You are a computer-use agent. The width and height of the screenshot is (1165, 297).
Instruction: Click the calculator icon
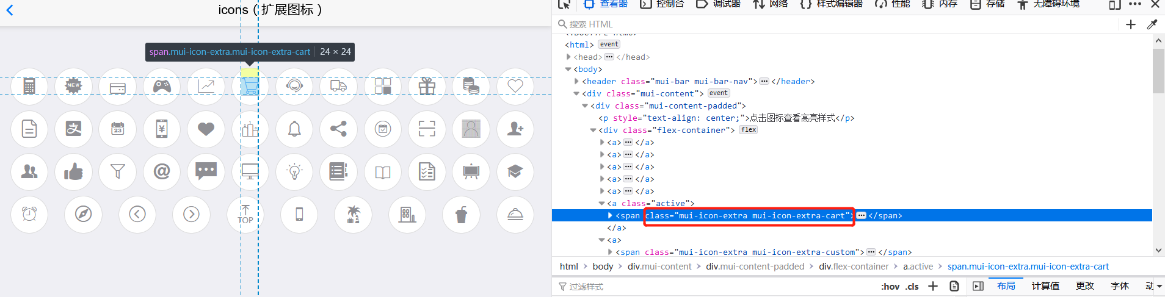(29, 87)
